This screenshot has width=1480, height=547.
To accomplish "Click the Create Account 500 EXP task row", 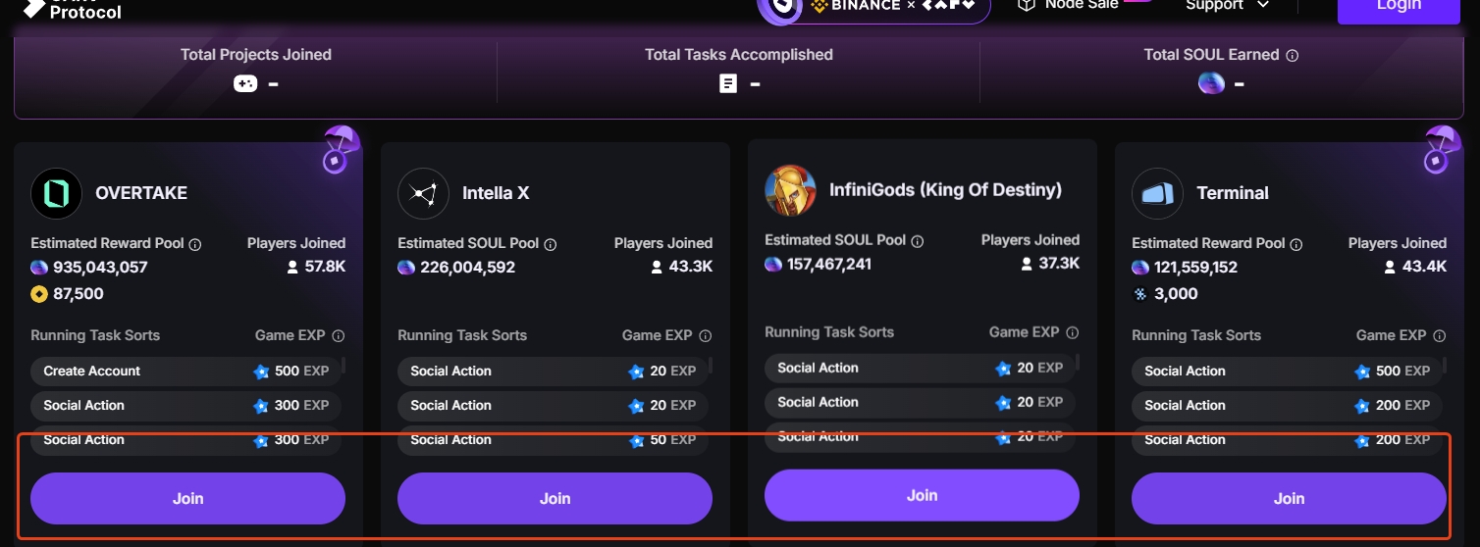I will [x=186, y=372].
